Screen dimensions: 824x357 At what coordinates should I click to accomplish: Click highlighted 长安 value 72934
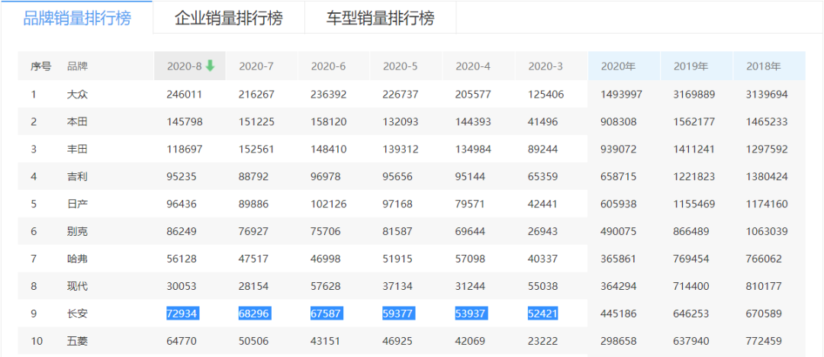tap(182, 314)
